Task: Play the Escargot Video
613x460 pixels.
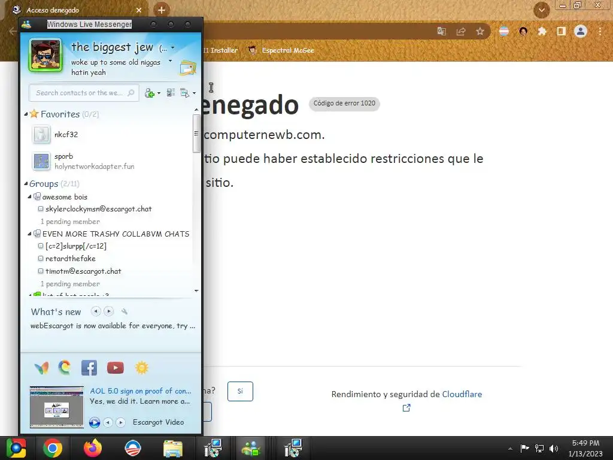Action: (x=94, y=422)
